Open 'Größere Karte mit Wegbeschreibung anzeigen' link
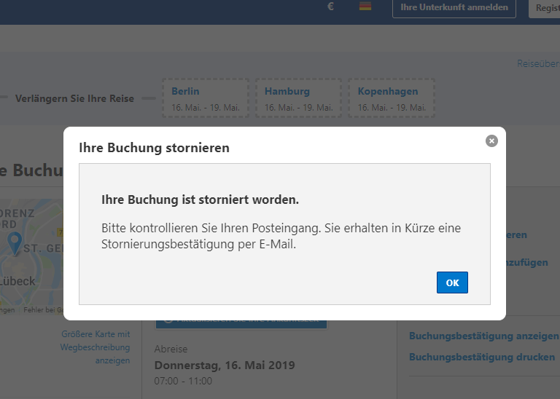560x399 pixels. click(x=95, y=347)
